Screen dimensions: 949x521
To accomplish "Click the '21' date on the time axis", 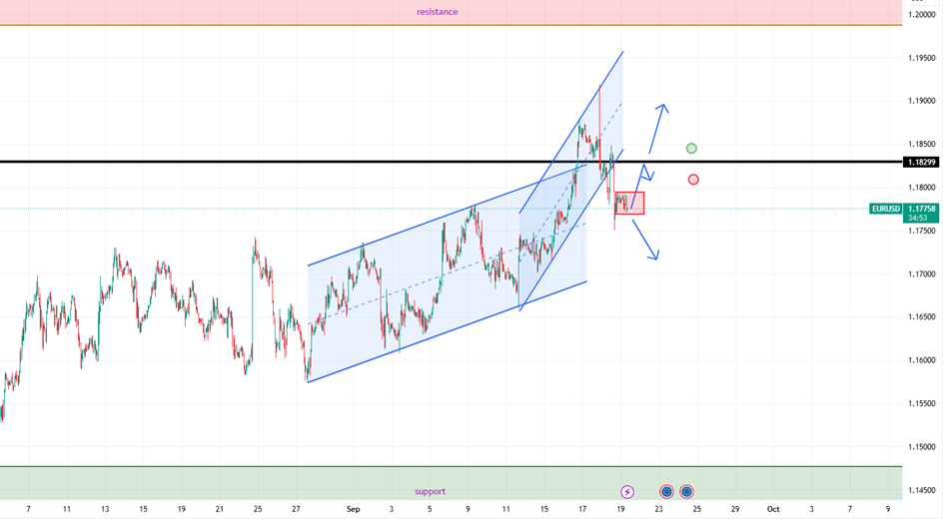I will 219,509.
